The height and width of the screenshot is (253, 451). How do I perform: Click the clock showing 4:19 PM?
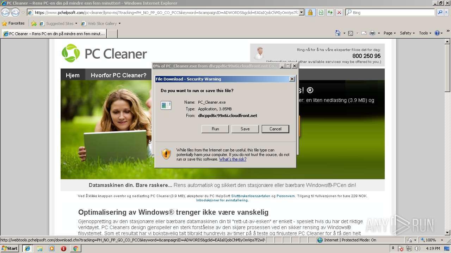[x=433, y=248]
